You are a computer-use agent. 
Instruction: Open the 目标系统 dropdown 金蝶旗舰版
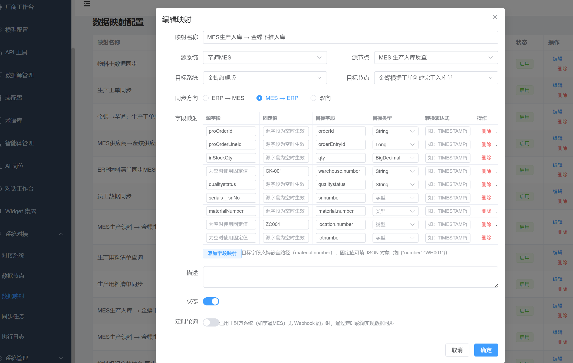265,78
